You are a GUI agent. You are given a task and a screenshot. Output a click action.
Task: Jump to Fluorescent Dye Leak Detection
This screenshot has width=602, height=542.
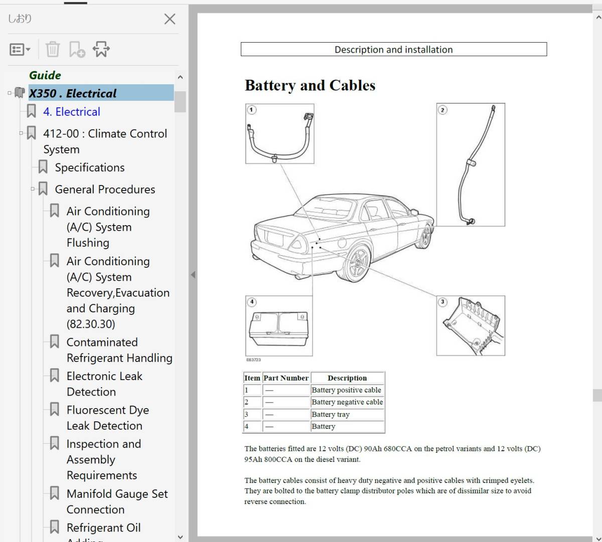pos(107,418)
